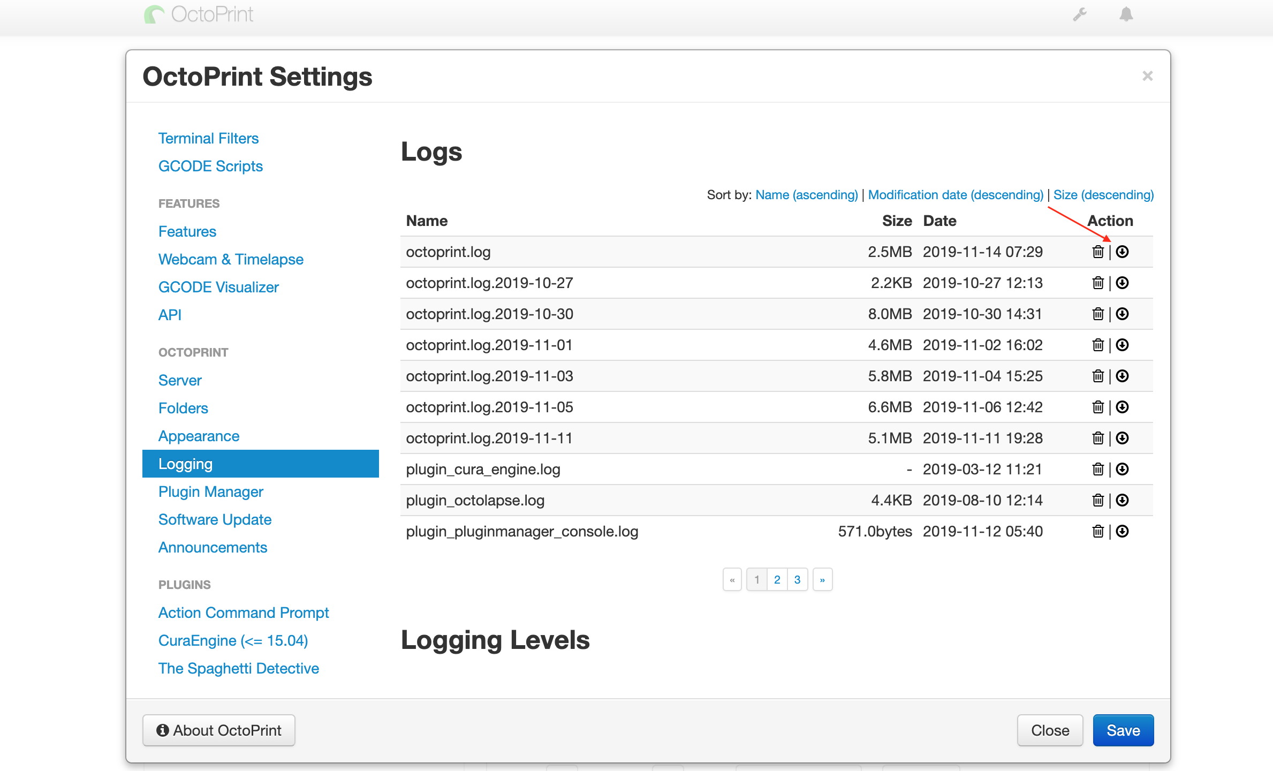This screenshot has height=771, width=1273.
Task: Navigate to page 2 of logs
Action: pos(777,579)
